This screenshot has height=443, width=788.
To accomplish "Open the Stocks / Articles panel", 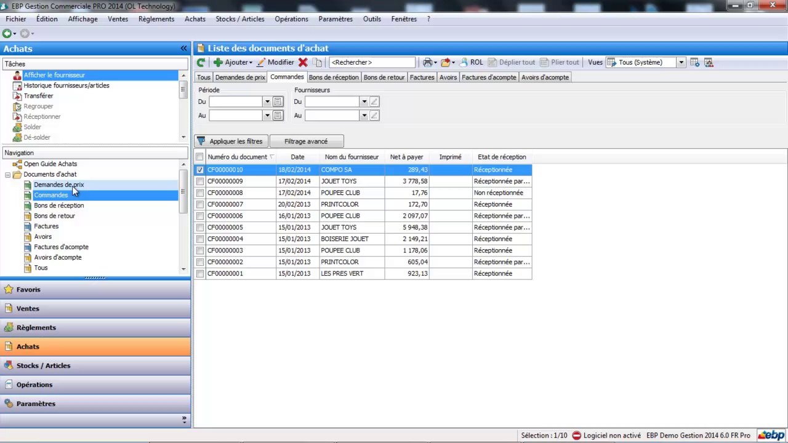I will (x=95, y=365).
